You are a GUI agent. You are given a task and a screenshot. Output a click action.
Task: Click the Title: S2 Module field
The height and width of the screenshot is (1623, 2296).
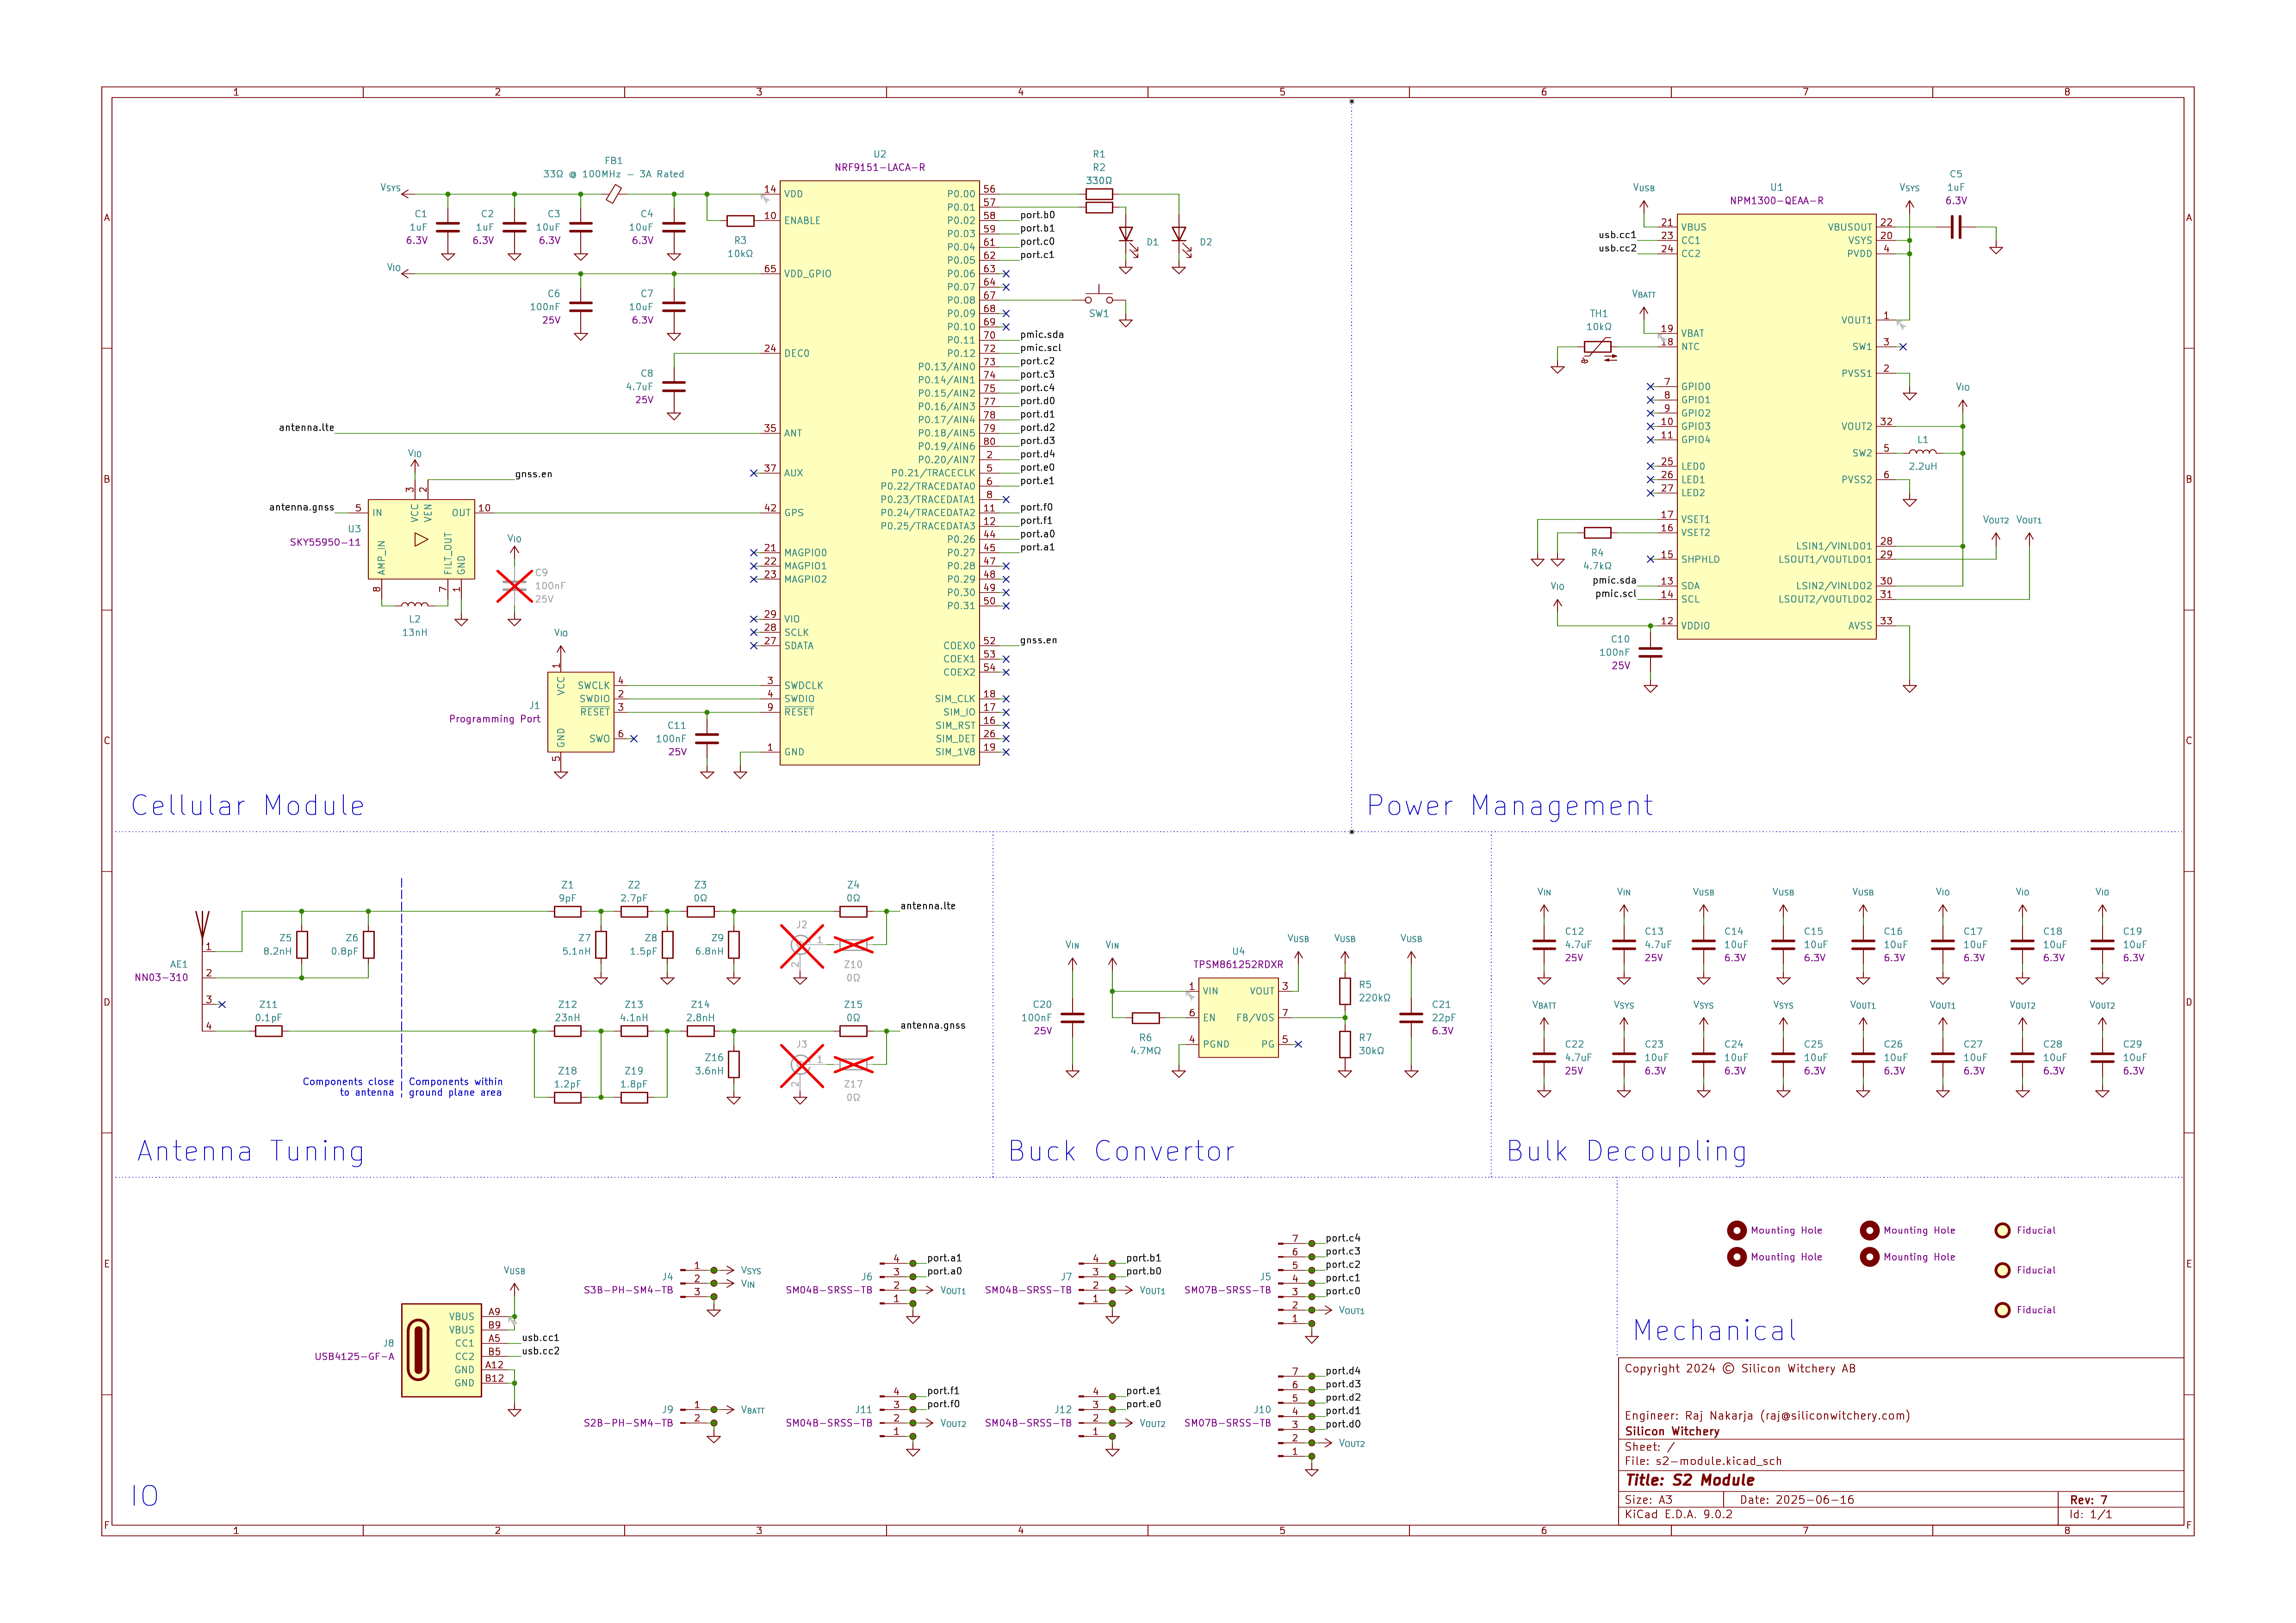[1689, 1480]
